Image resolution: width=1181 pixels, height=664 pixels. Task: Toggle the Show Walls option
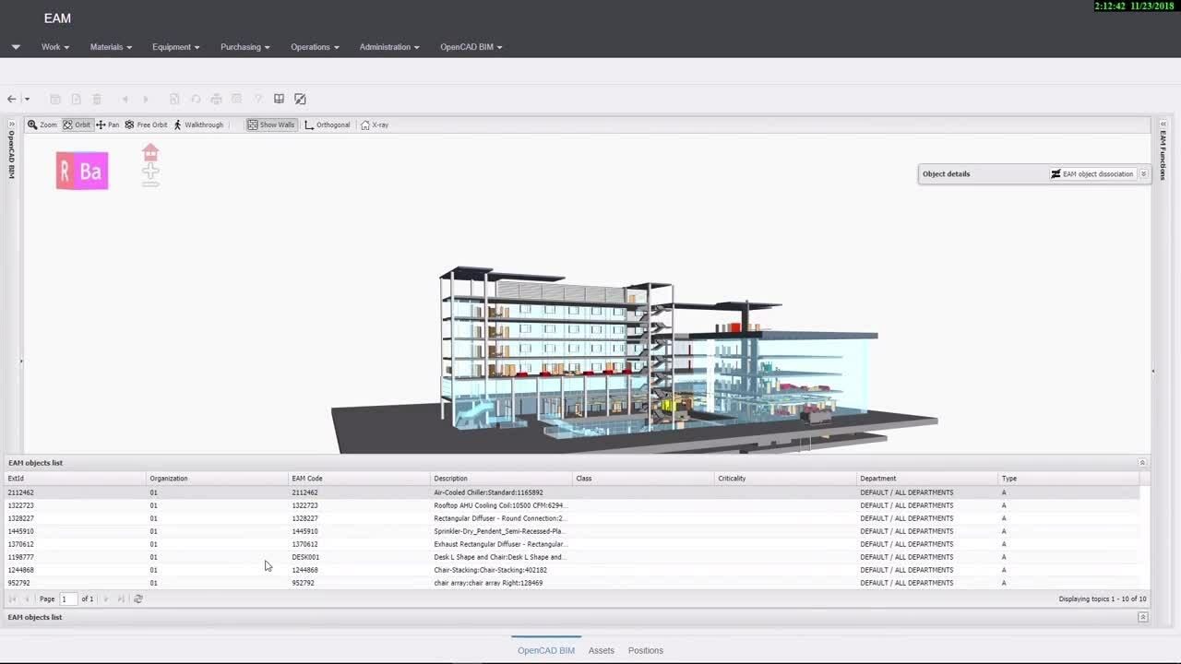point(271,125)
